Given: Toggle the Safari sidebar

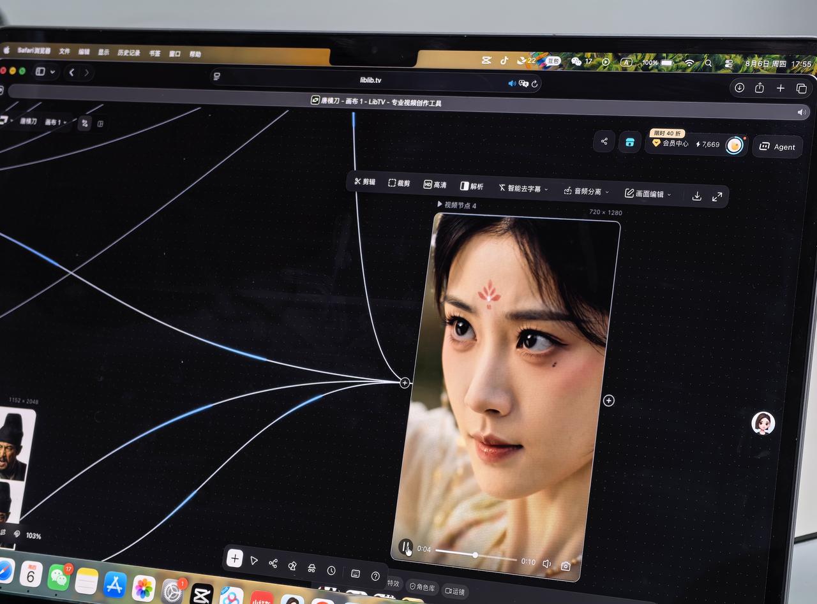Looking at the screenshot, I should [x=40, y=71].
